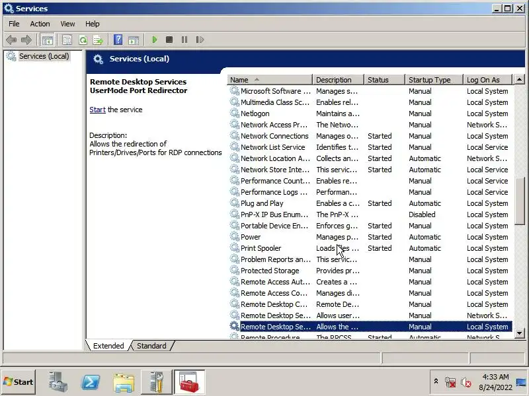
Task: Click the scroll up arrow of the services list
Action: point(519,80)
